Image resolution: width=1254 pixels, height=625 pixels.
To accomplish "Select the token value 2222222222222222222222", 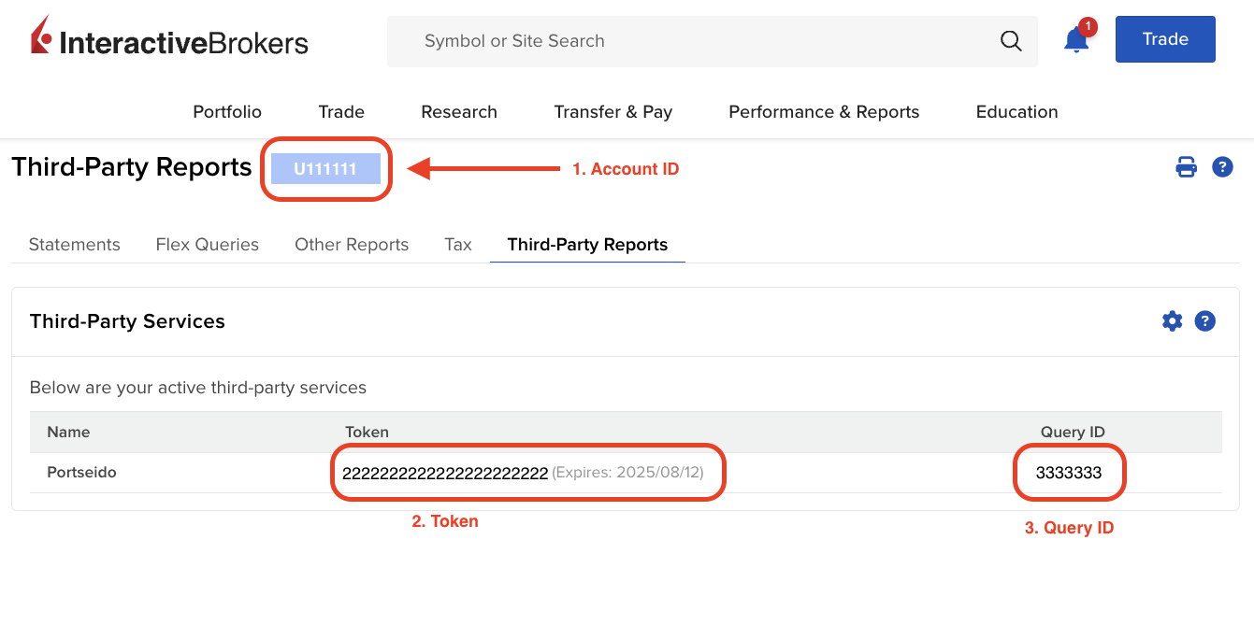I will pyautogui.click(x=445, y=473).
